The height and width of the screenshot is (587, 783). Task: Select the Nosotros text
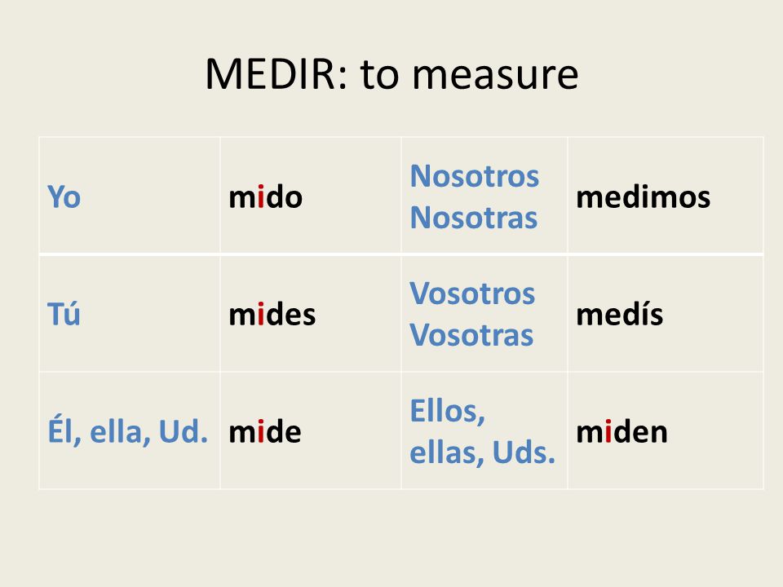(474, 176)
